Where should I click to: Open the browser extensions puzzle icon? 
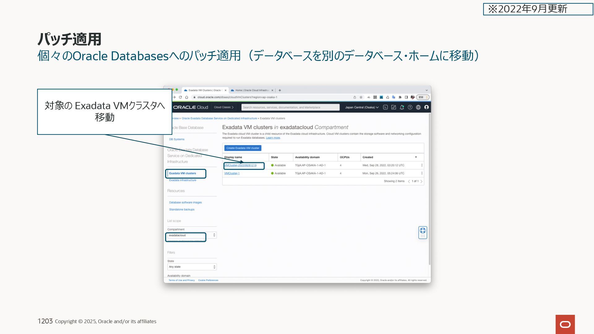pos(400,97)
